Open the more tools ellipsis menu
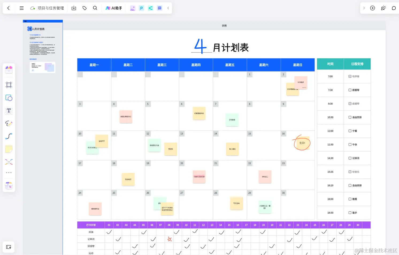 coord(9,172)
